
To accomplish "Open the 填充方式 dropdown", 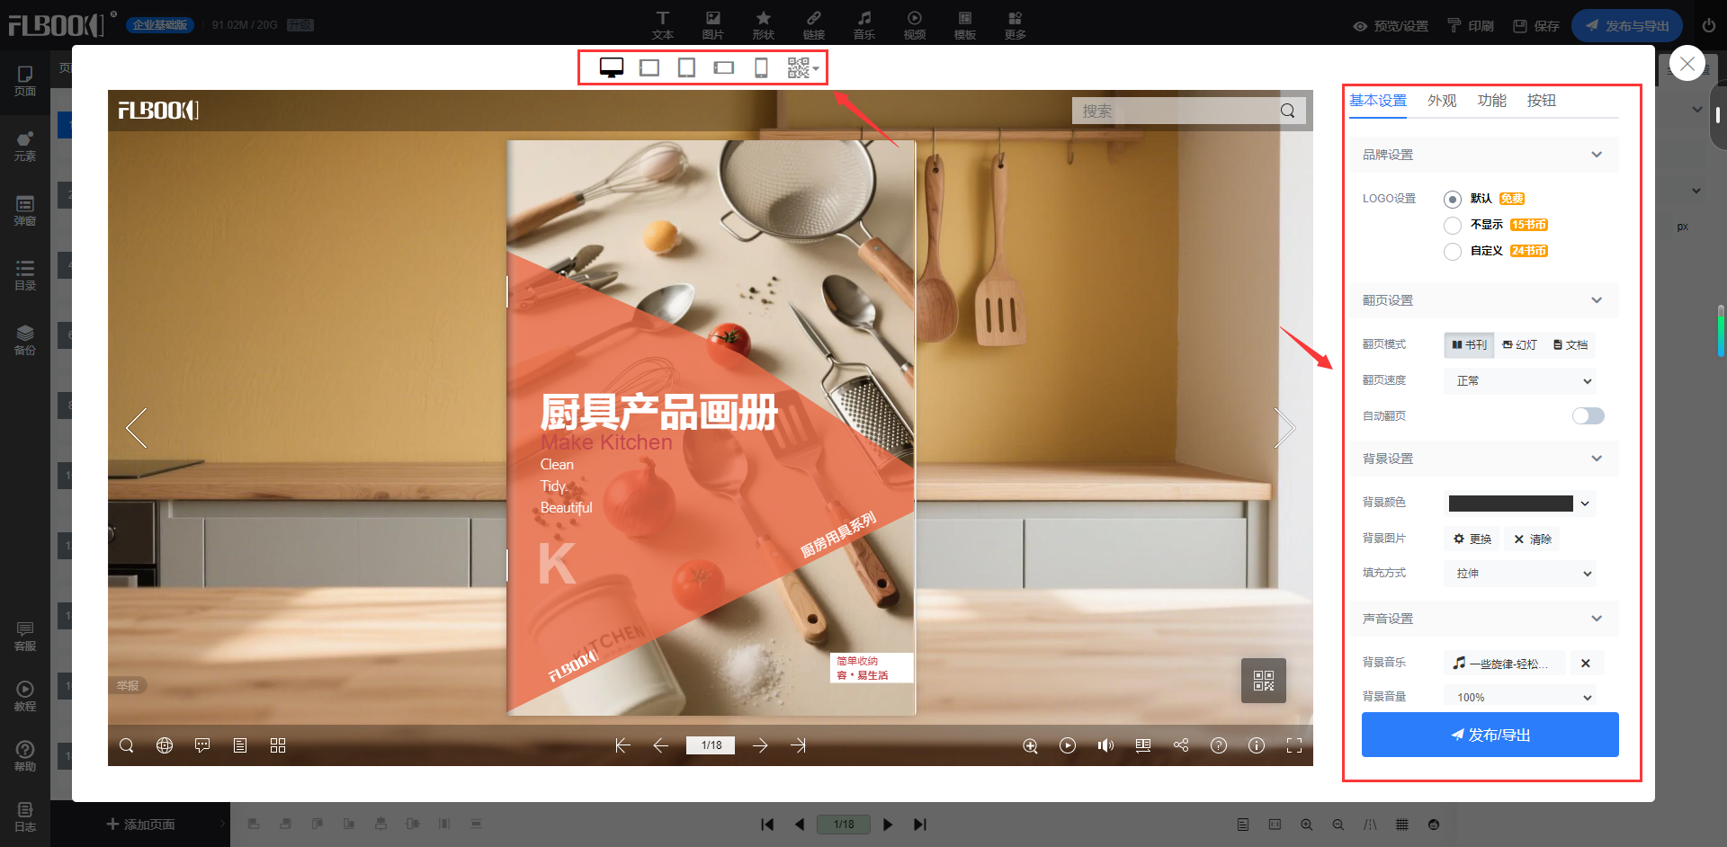I will click(x=1520, y=574).
